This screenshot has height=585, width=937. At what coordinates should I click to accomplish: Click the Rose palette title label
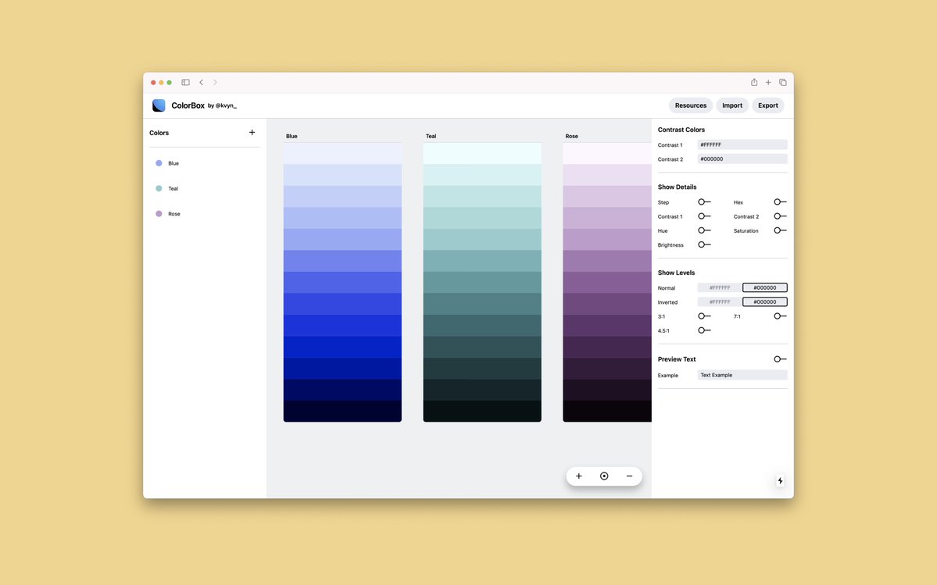coord(571,136)
